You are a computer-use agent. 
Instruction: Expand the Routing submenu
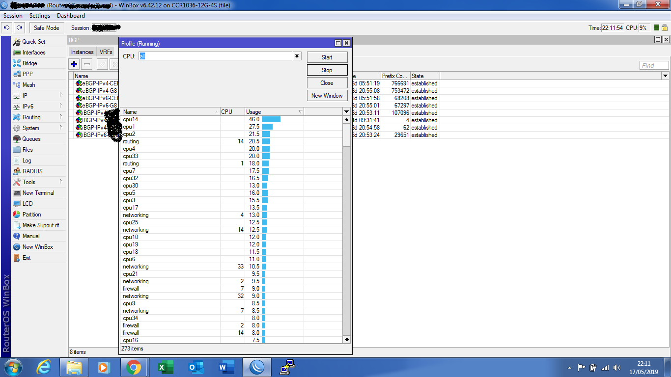click(39, 117)
